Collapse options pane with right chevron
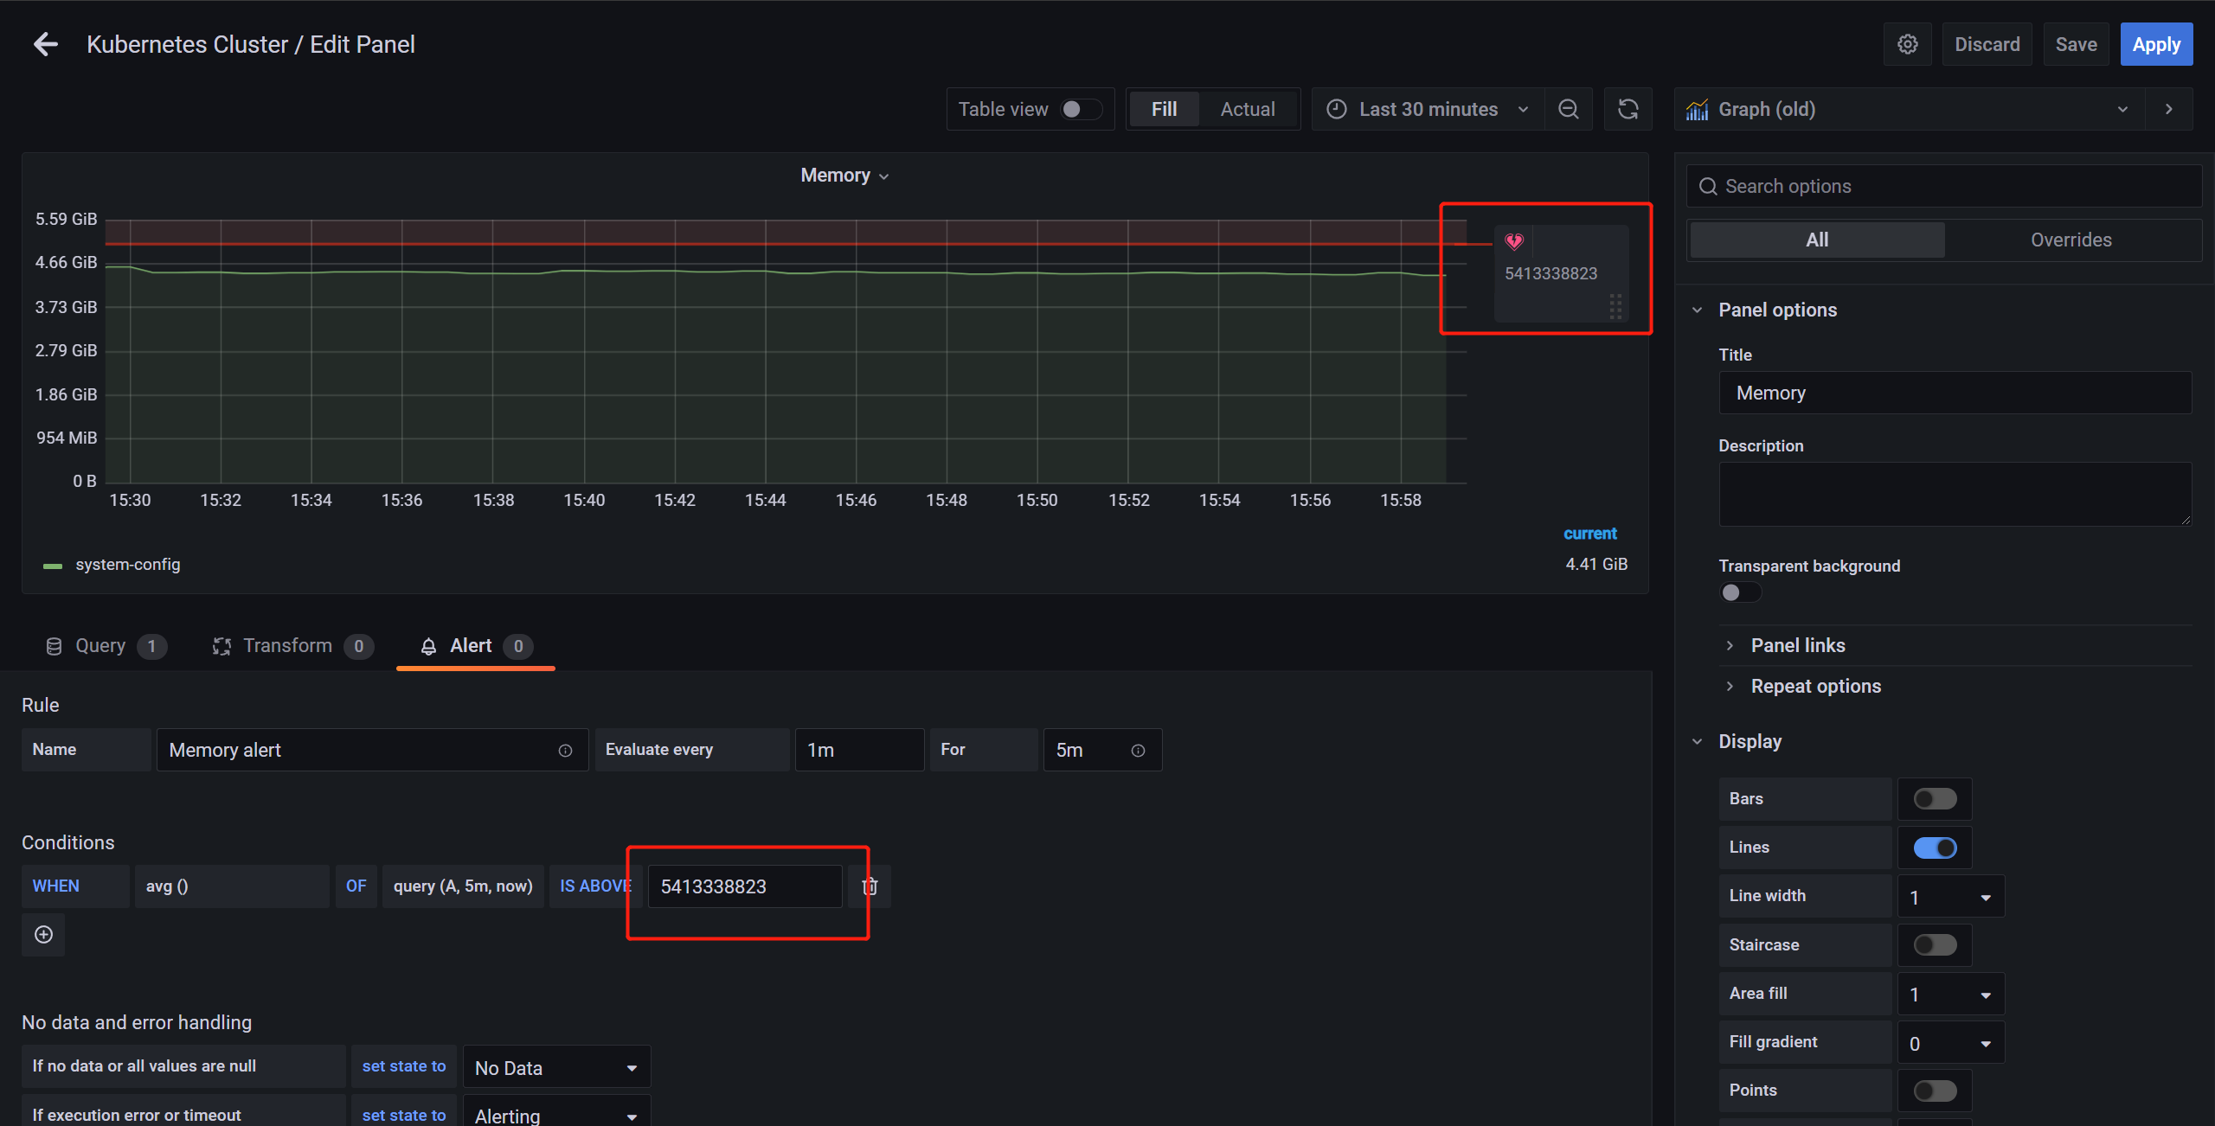 click(2168, 109)
